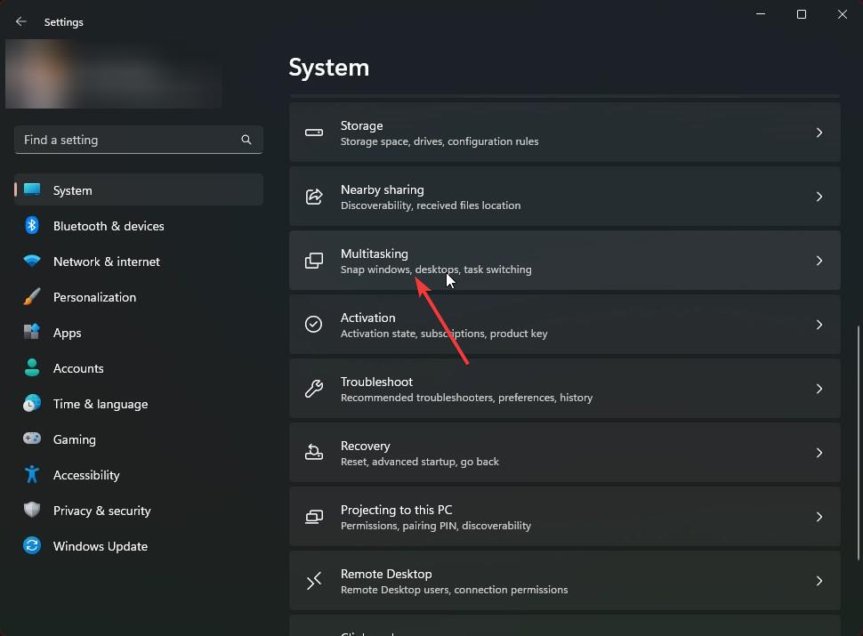Click the Storage drive icon

314,133
